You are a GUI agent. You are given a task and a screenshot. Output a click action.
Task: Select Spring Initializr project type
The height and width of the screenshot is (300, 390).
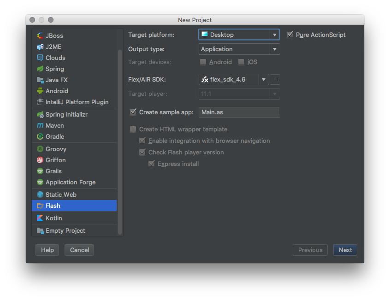(74, 115)
